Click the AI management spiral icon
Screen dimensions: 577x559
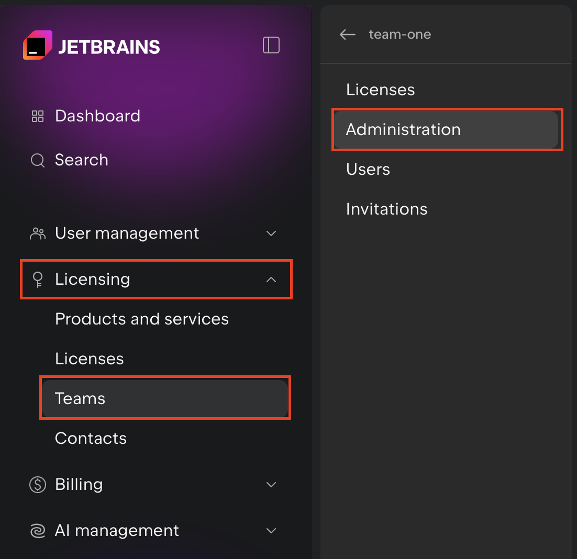tap(38, 531)
